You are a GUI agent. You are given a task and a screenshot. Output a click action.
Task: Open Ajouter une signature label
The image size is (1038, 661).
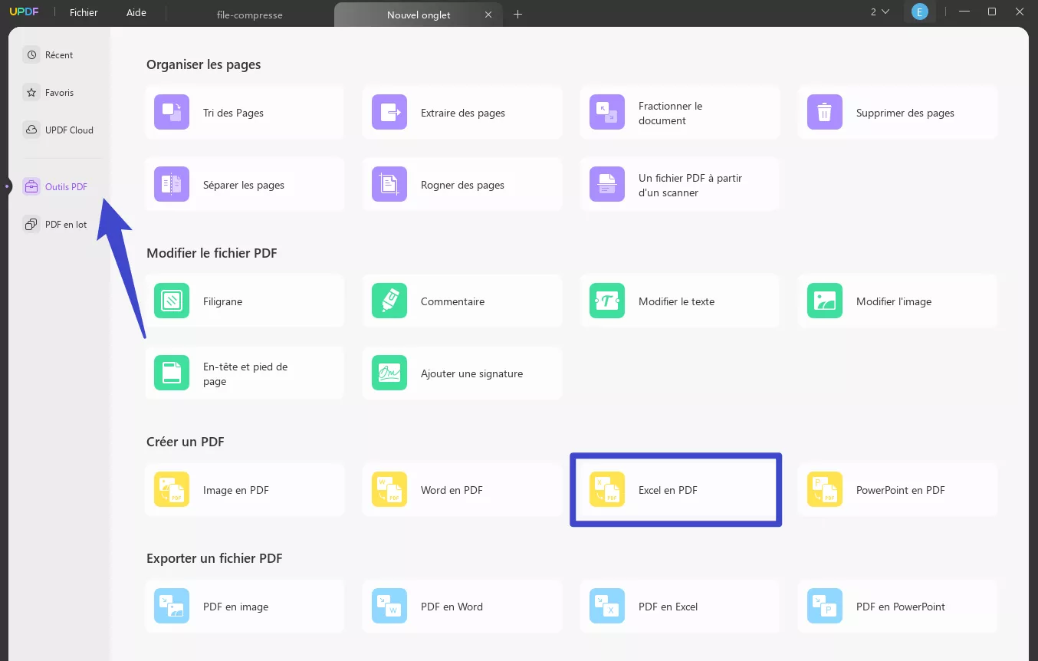pos(471,373)
